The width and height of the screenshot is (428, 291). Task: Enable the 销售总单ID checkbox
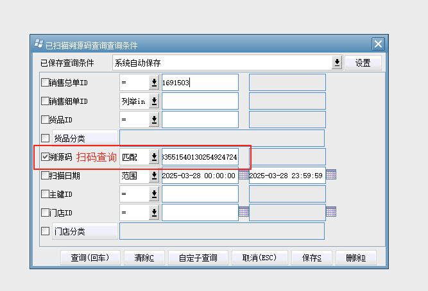[x=45, y=83]
